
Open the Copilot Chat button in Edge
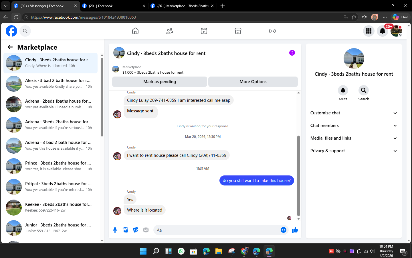point(400,17)
